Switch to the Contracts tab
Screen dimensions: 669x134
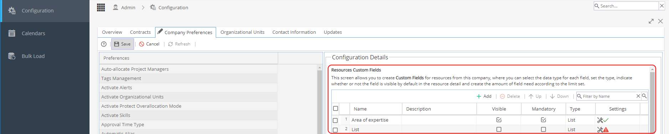tap(140, 32)
